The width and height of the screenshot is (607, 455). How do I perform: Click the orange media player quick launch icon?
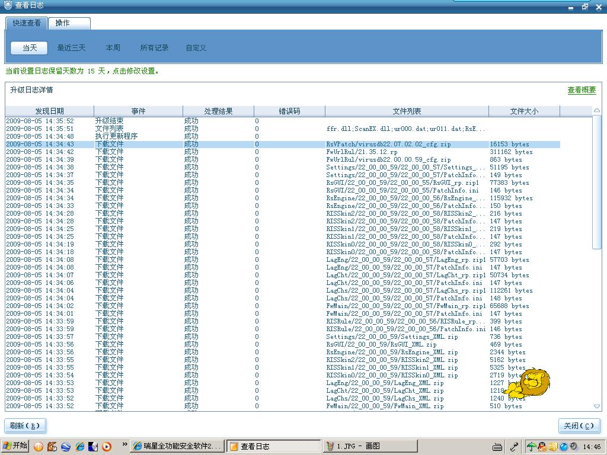[x=107, y=446]
